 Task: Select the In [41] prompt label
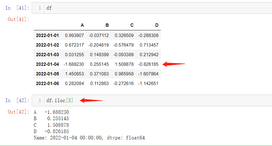click(x=17, y=8)
